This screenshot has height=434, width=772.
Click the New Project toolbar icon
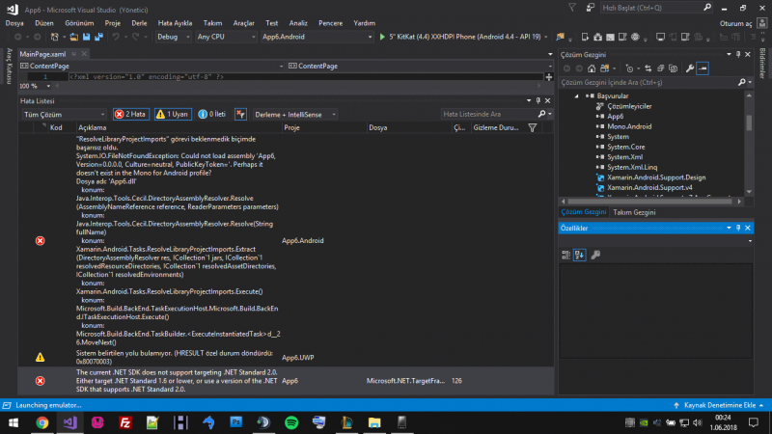55,37
